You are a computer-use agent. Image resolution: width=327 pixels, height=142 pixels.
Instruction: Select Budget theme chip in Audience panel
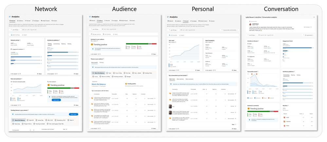point(128,76)
